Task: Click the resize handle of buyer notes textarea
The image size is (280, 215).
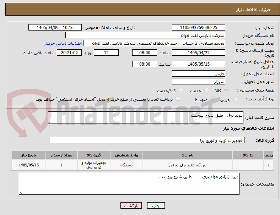Action: (x=21, y=193)
